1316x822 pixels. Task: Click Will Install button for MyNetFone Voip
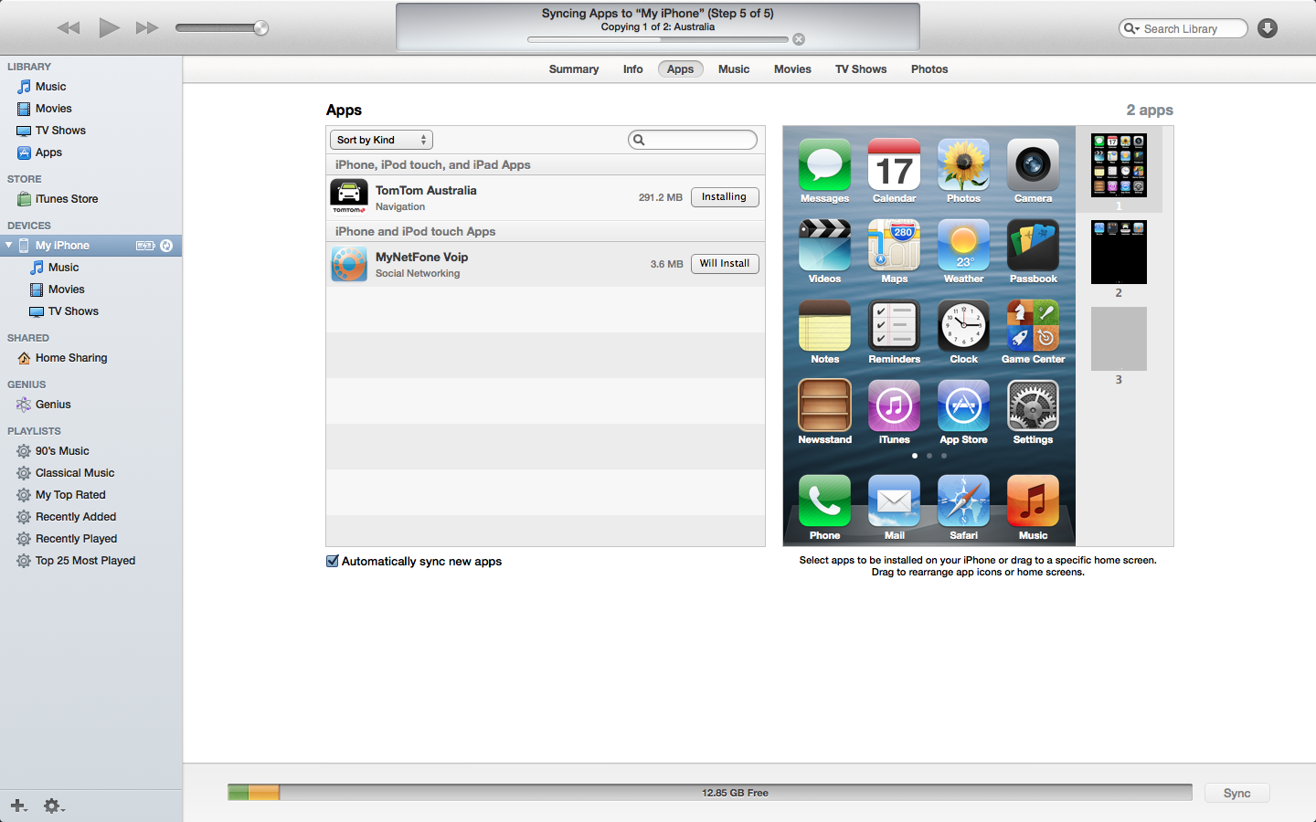(x=725, y=264)
